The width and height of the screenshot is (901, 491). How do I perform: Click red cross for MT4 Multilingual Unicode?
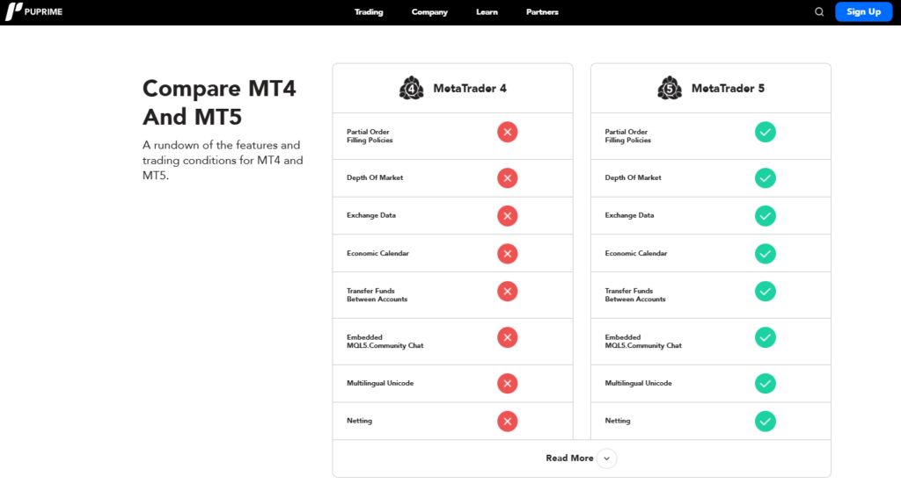[508, 384]
